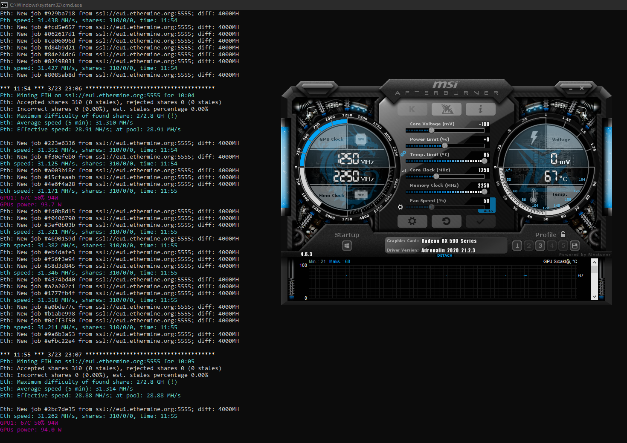
Task: Apply settings with the checkmark button
Action: (x=480, y=221)
